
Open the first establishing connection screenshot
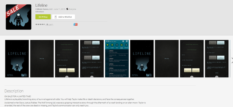(67, 59)
